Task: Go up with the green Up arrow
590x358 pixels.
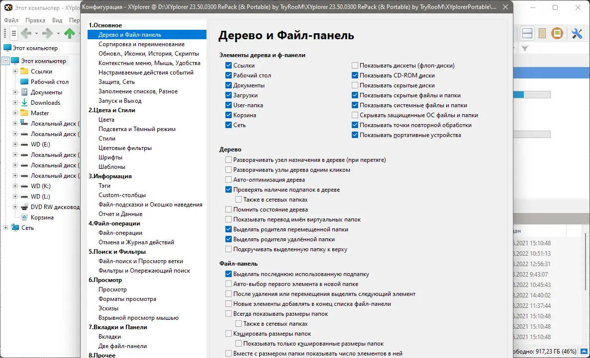Action: [70, 33]
